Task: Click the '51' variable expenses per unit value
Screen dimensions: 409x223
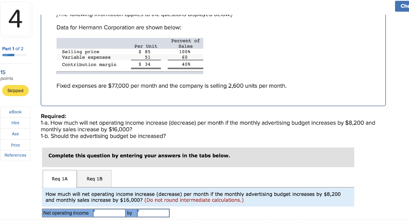Action: [148, 57]
